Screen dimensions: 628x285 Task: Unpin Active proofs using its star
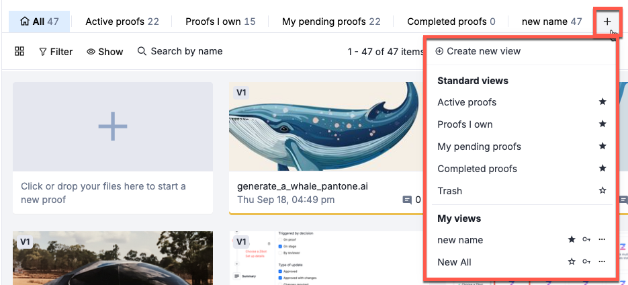602,101
